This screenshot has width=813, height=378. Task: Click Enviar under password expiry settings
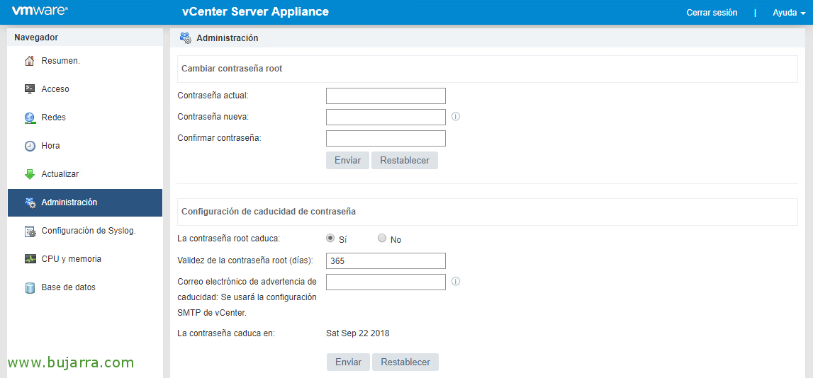[348, 362]
